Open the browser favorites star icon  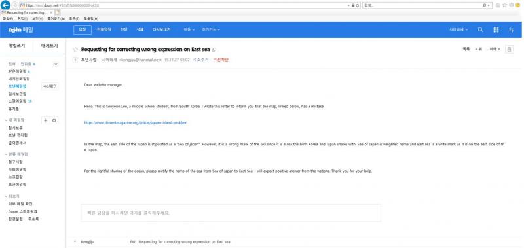(504, 5)
